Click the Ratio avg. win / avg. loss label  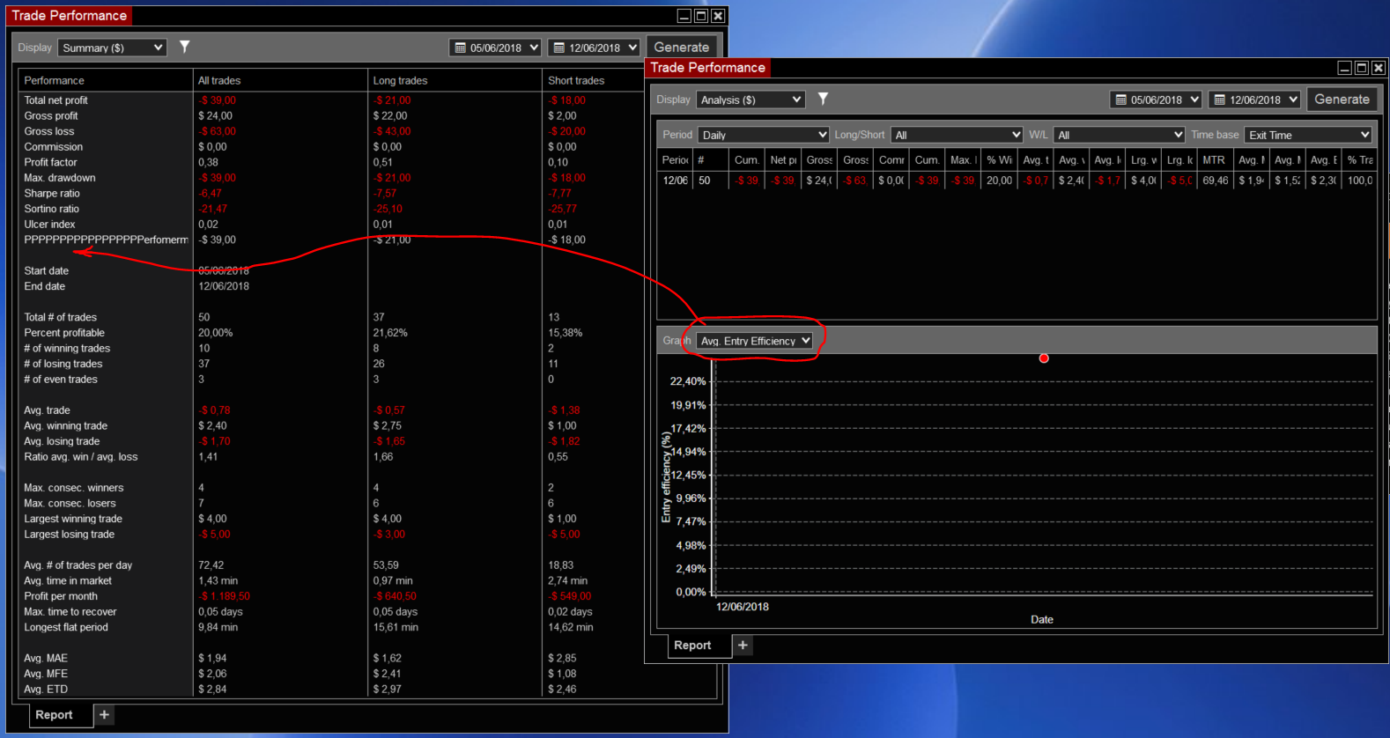81,457
